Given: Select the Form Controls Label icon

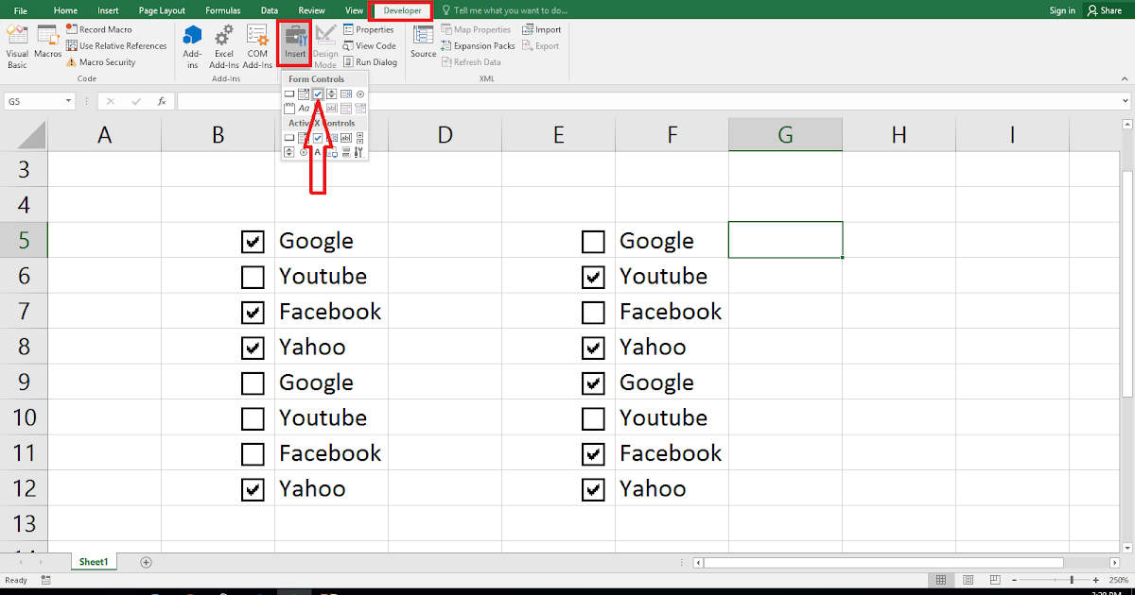Looking at the screenshot, I should (304, 109).
